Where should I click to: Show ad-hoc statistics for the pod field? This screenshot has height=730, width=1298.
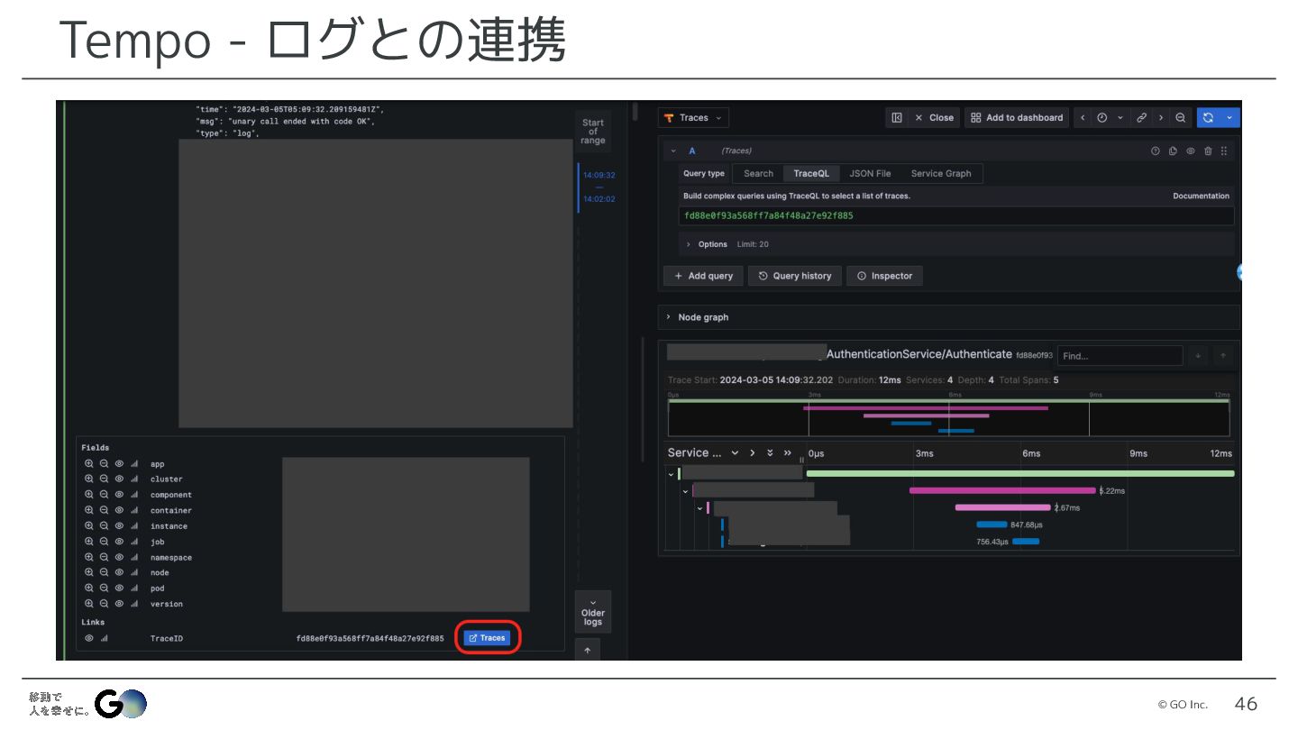[x=133, y=588]
